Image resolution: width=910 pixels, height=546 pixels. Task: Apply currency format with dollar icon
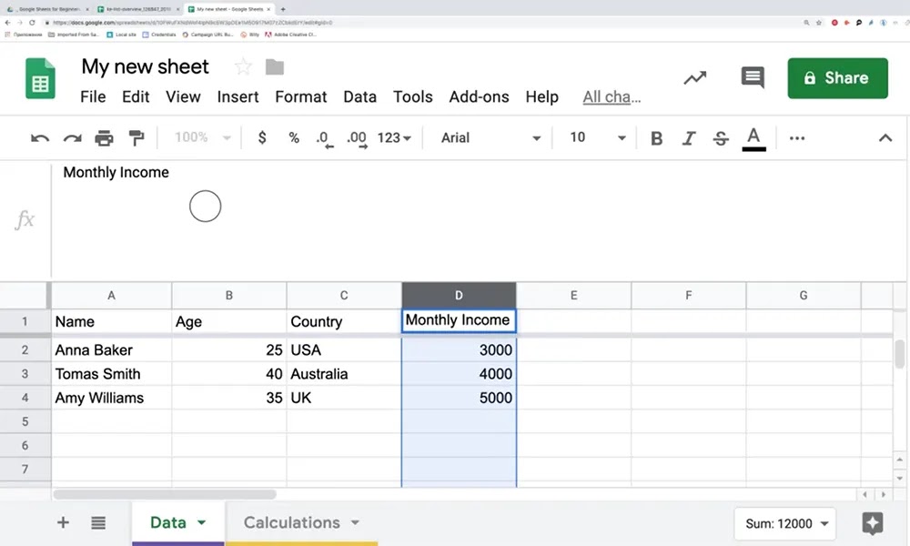coord(262,137)
